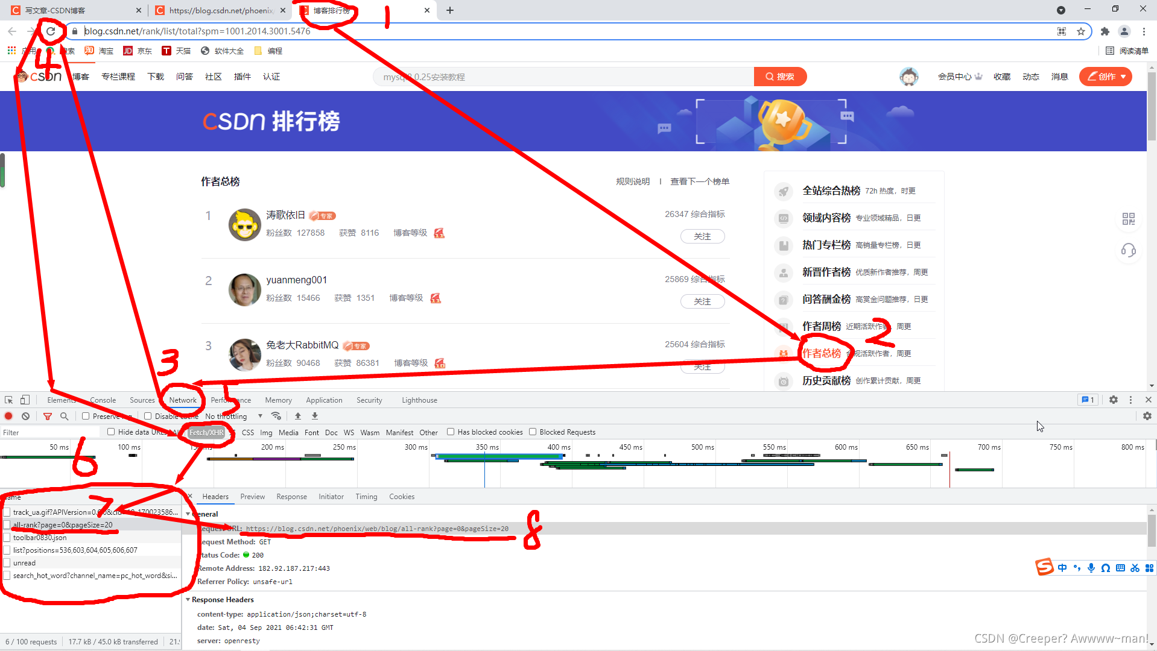This screenshot has width=1157, height=651.
Task: Close the request details pane
Action: (190, 496)
